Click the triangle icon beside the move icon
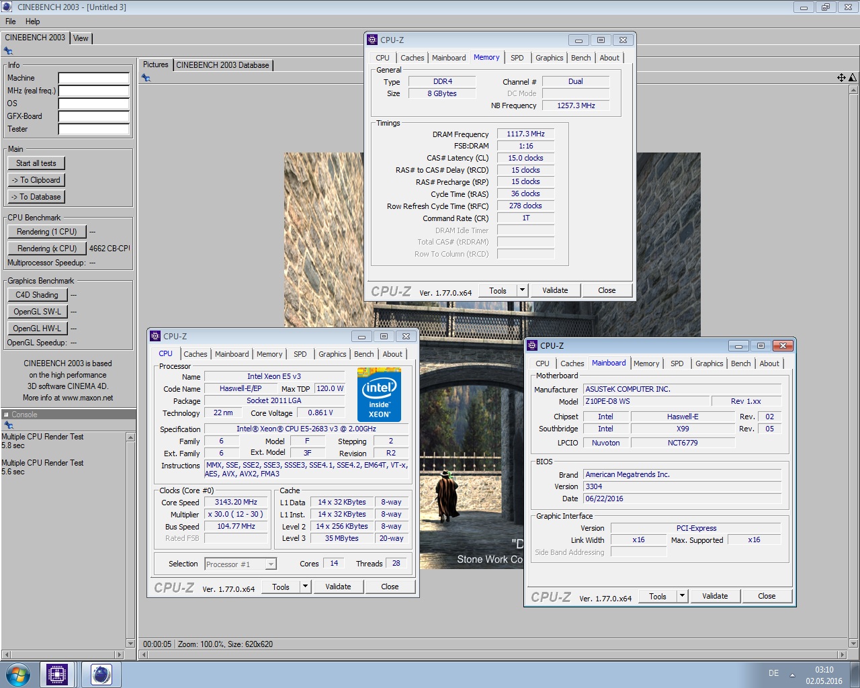 (x=853, y=78)
